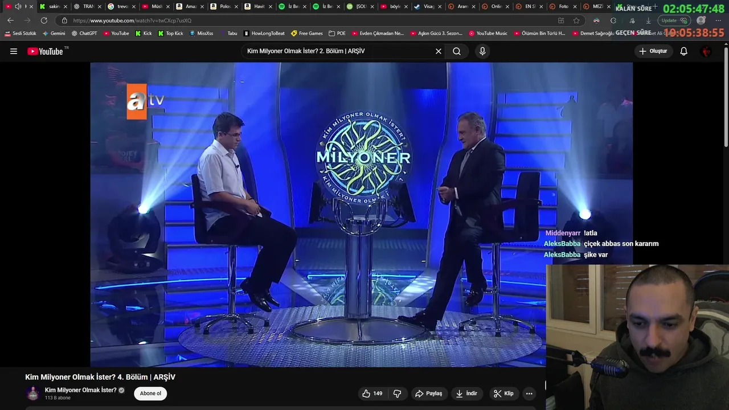Start voice search with microphone
The image size is (729, 410).
[482, 51]
